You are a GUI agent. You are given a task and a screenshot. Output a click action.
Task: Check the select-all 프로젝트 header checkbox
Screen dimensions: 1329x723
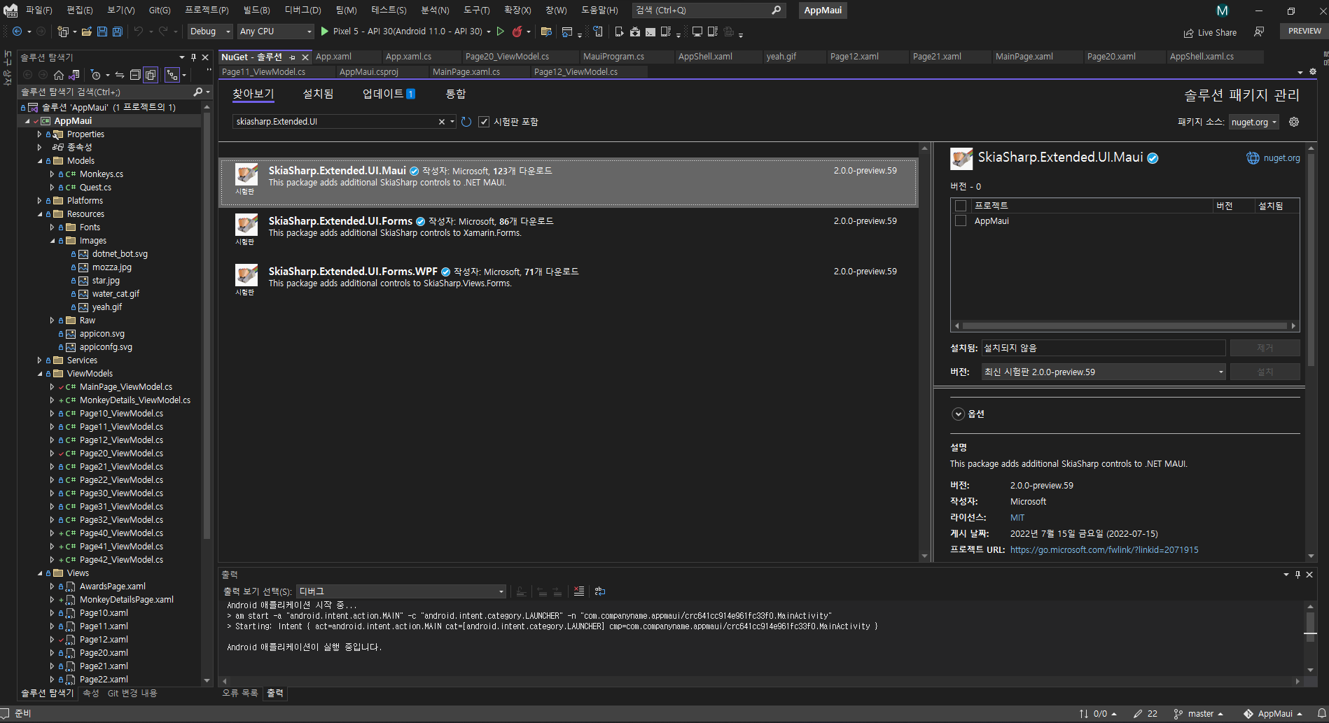click(x=961, y=205)
